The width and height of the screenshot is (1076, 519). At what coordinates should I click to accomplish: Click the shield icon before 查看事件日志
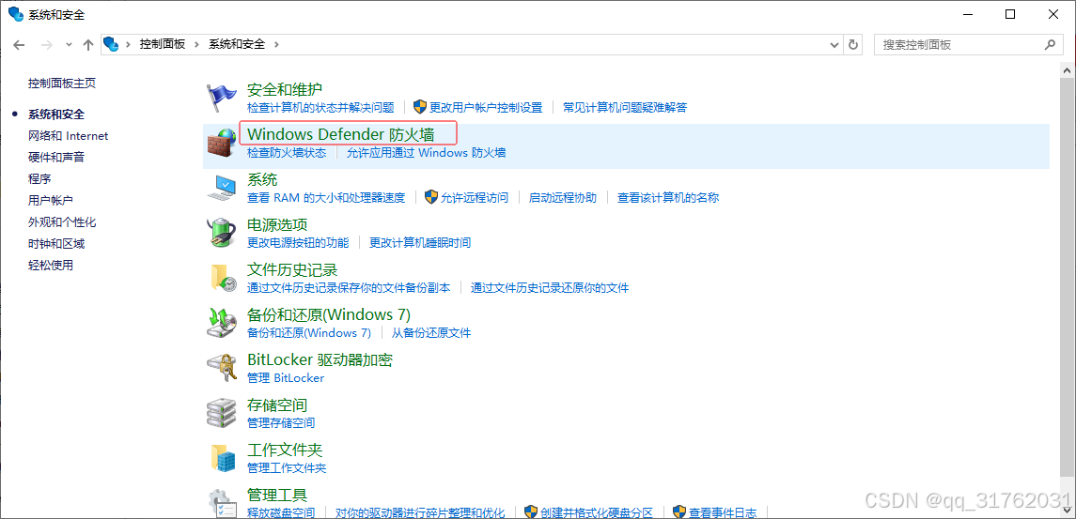(x=679, y=511)
